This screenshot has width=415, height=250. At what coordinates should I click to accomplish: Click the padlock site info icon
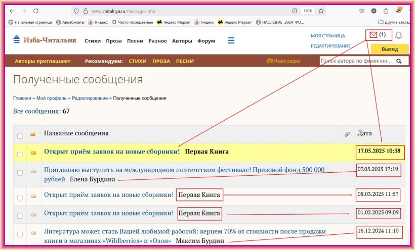coord(86,11)
